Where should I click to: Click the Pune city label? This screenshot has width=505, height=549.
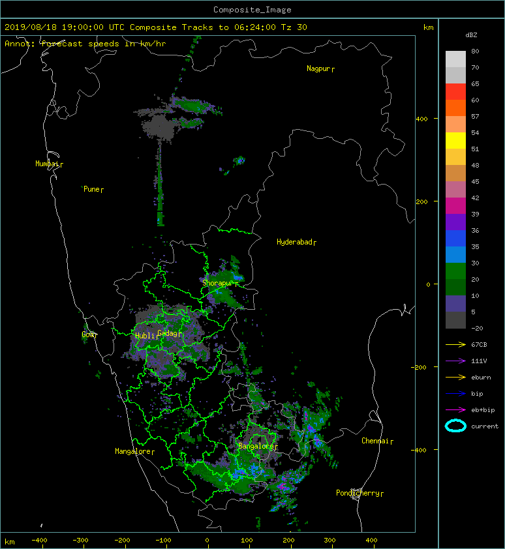click(x=93, y=190)
